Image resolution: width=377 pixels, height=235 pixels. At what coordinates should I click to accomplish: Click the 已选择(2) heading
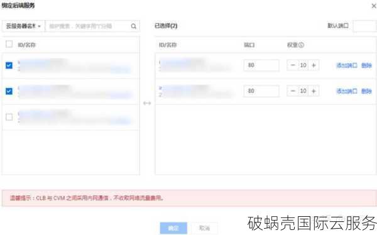coord(166,26)
